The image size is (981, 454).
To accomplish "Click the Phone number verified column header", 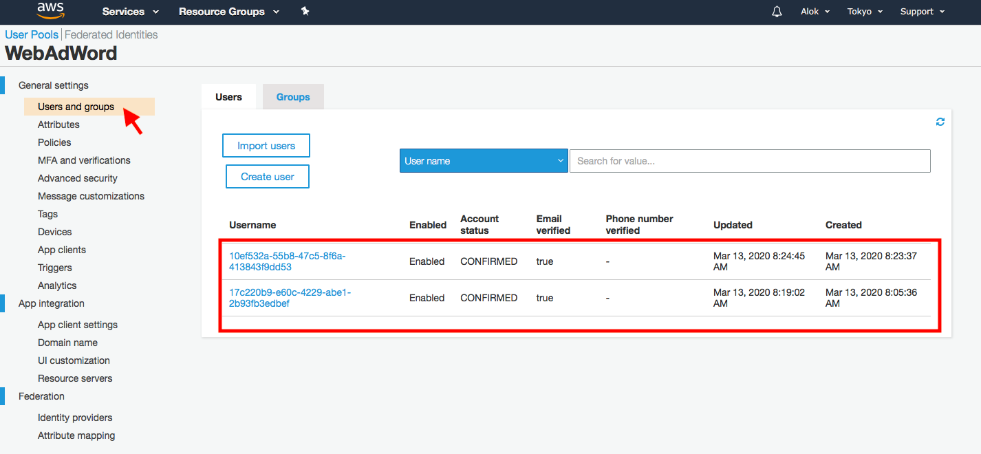I will [639, 225].
